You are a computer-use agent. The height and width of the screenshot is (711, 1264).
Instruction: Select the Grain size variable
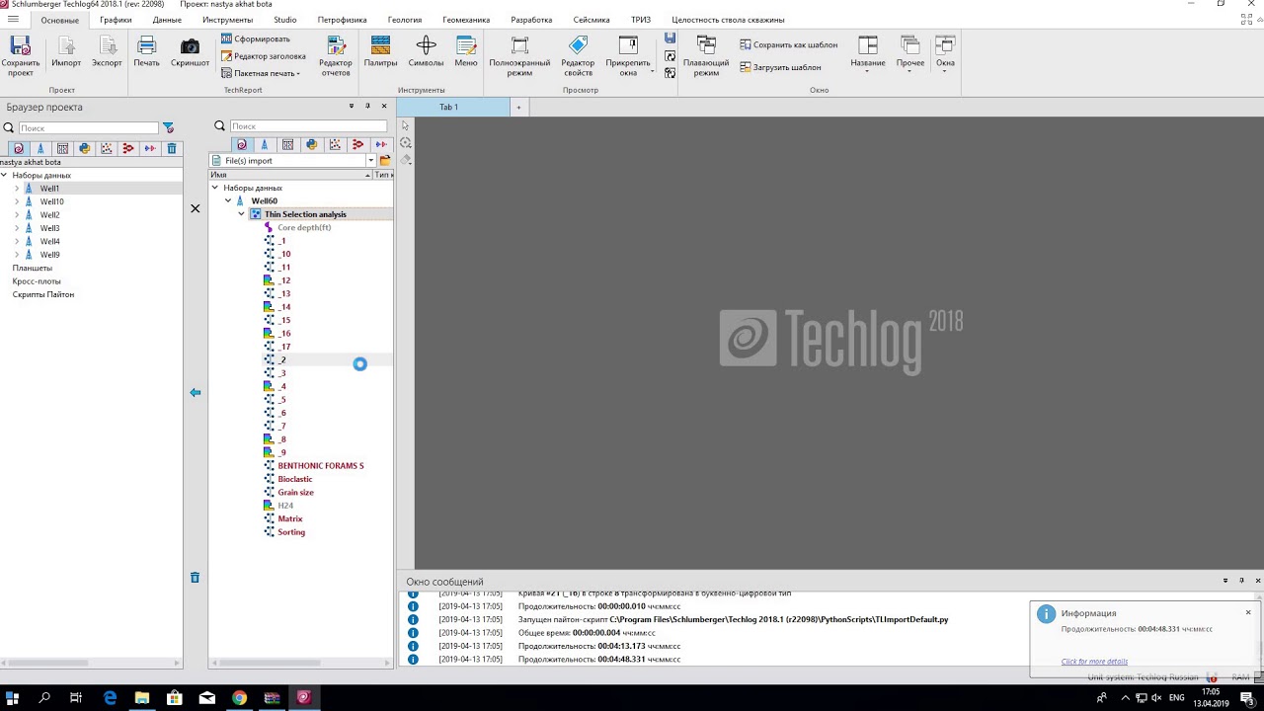pos(295,492)
